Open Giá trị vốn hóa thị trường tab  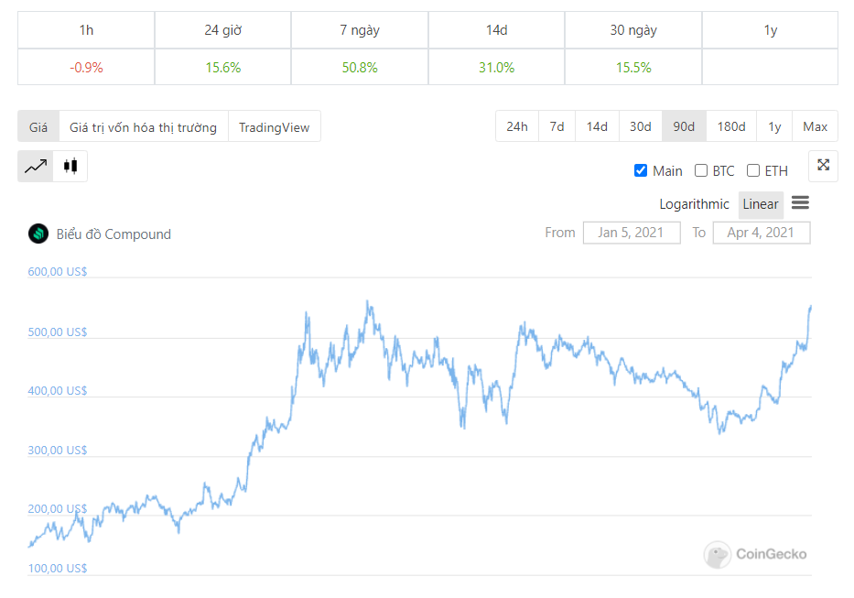143,127
